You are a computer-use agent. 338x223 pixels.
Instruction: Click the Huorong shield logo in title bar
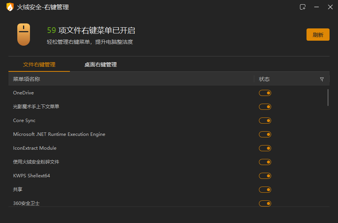click(9, 7)
